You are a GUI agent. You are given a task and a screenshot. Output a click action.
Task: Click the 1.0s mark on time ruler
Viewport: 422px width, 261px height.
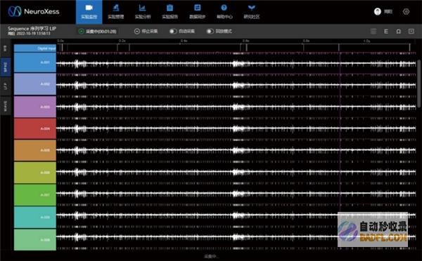click(x=366, y=41)
